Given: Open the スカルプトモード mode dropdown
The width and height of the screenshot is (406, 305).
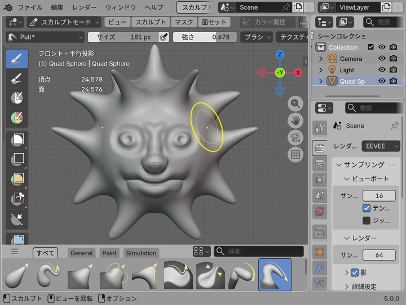Looking at the screenshot, I should (64, 22).
